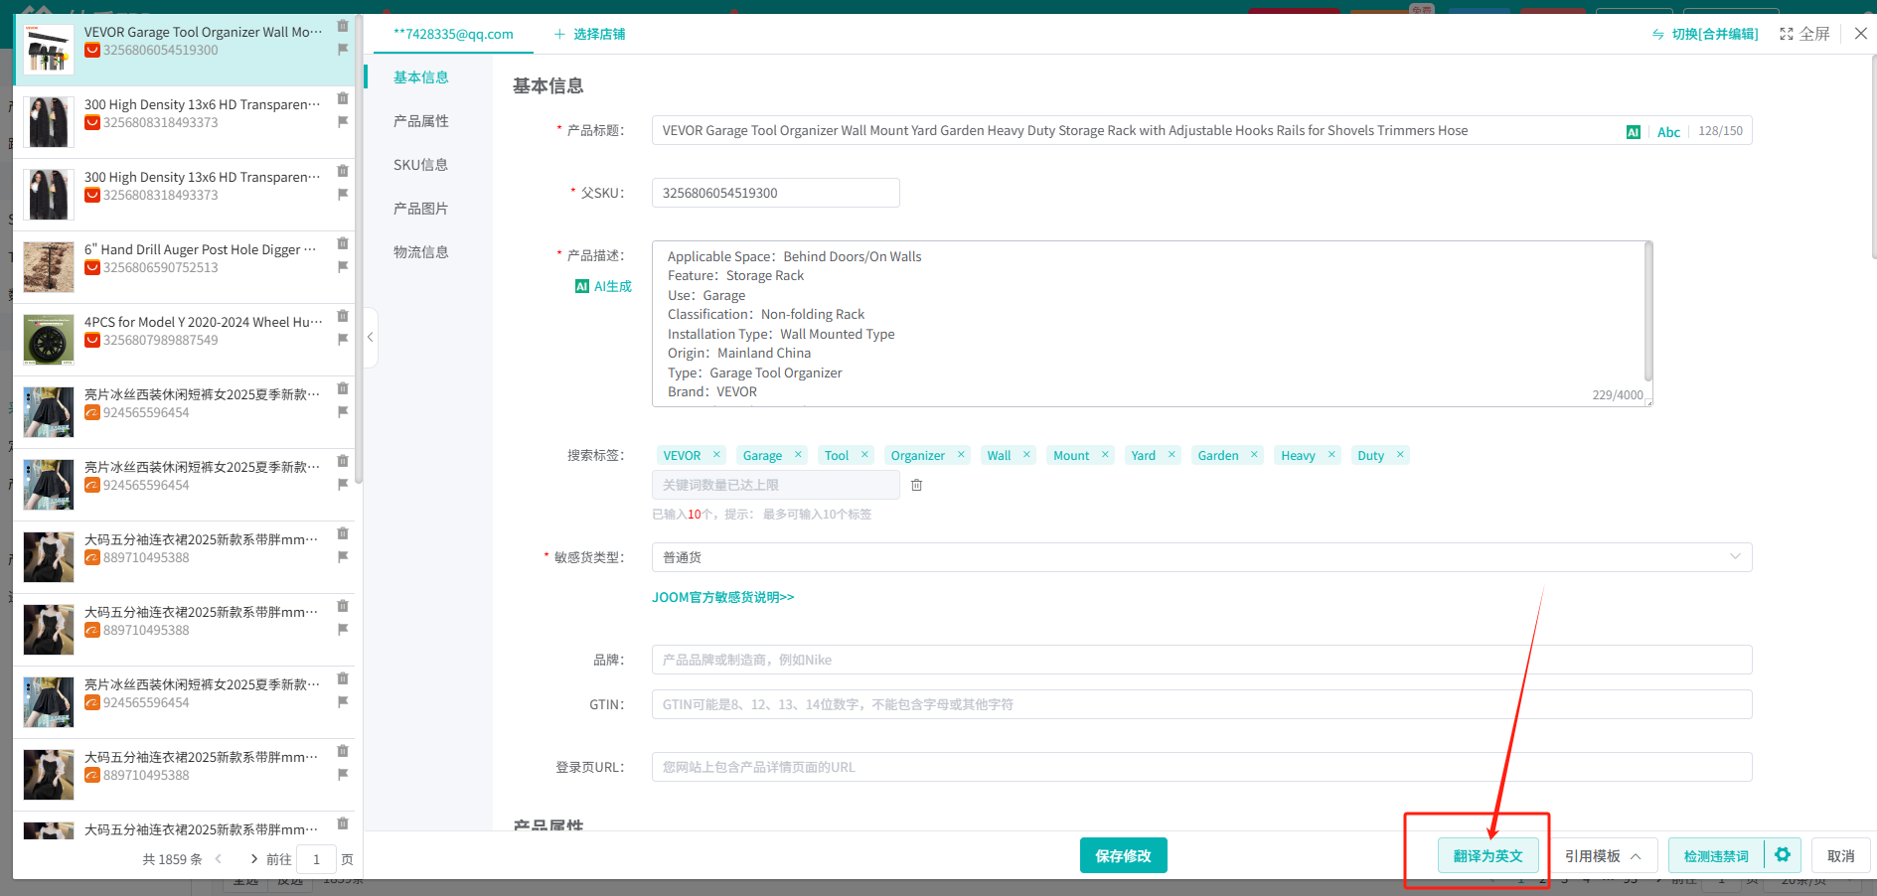This screenshot has height=896, width=1877.
Task: Remove the Mount search tag
Action: [1105, 454]
